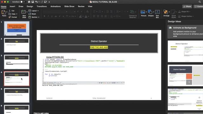Click to add notes area
203x114 pixels.
pos(41,113)
